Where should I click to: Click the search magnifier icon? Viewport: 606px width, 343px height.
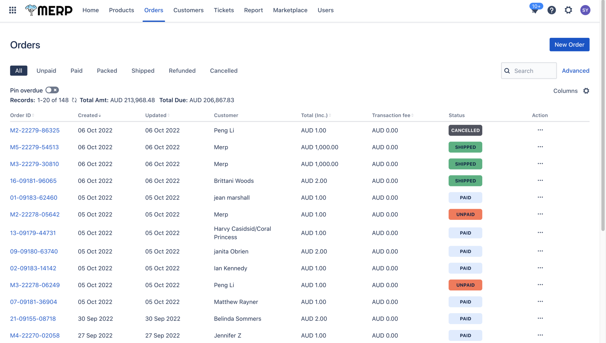click(x=507, y=71)
